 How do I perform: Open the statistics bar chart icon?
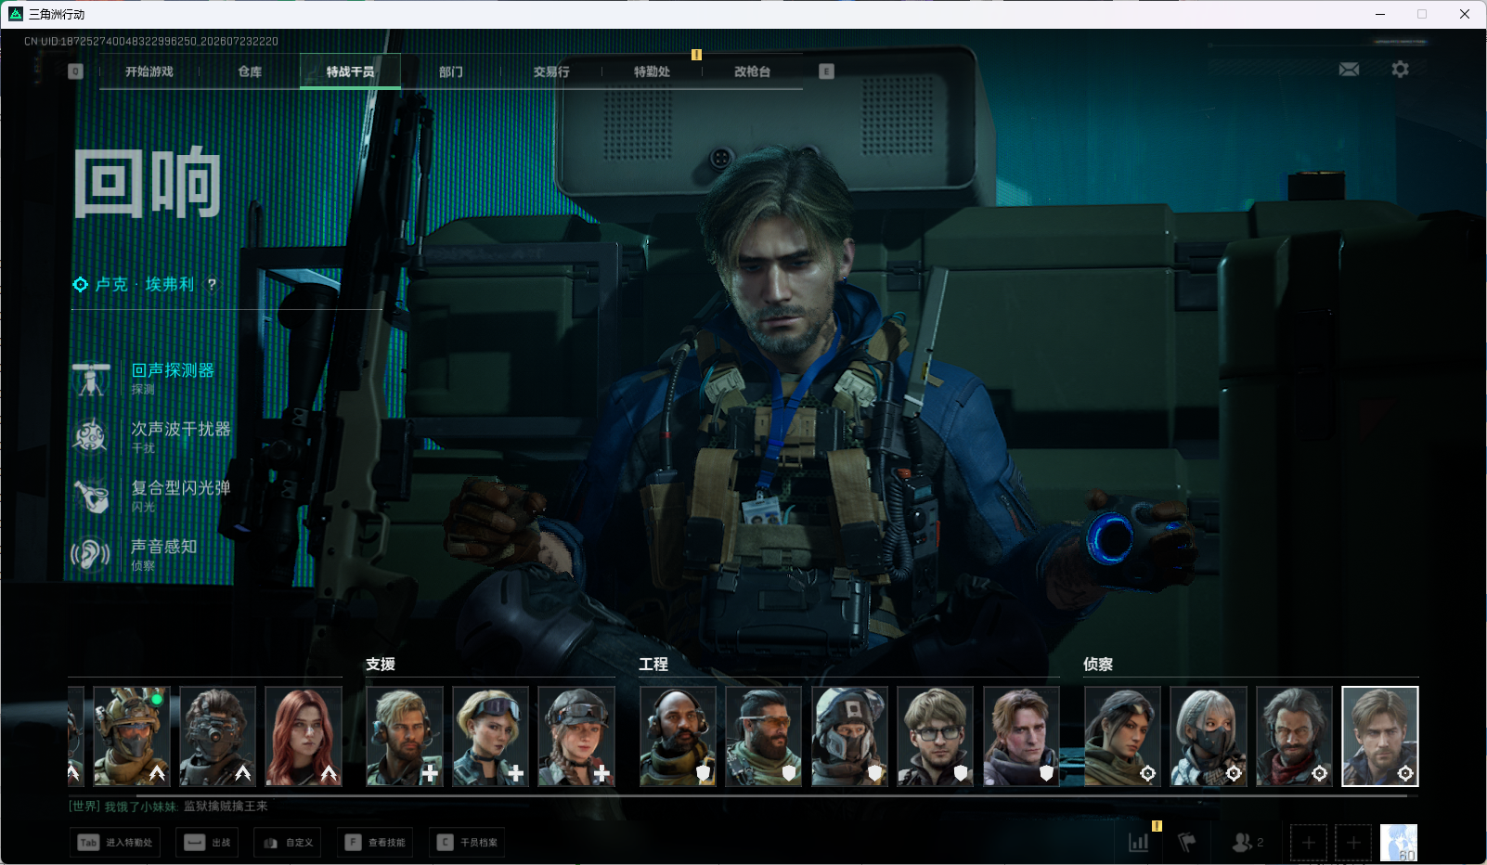coord(1139,843)
